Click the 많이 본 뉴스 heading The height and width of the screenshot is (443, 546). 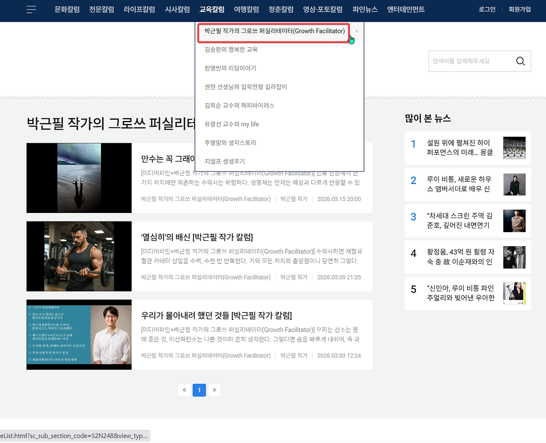[x=428, y=118]
